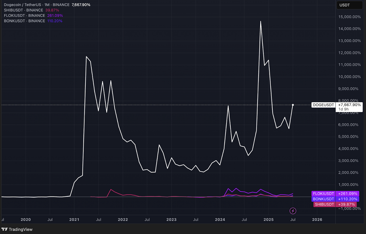
Task: Click the BONKUSDT price-scale name tag
Action: pos(324,199)
